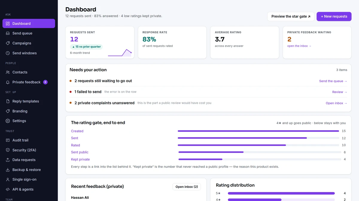Viewport: 359px width, 201px height.
Task: Click the Dashboard grid icon in sidebar
Action: coord(8,24)
